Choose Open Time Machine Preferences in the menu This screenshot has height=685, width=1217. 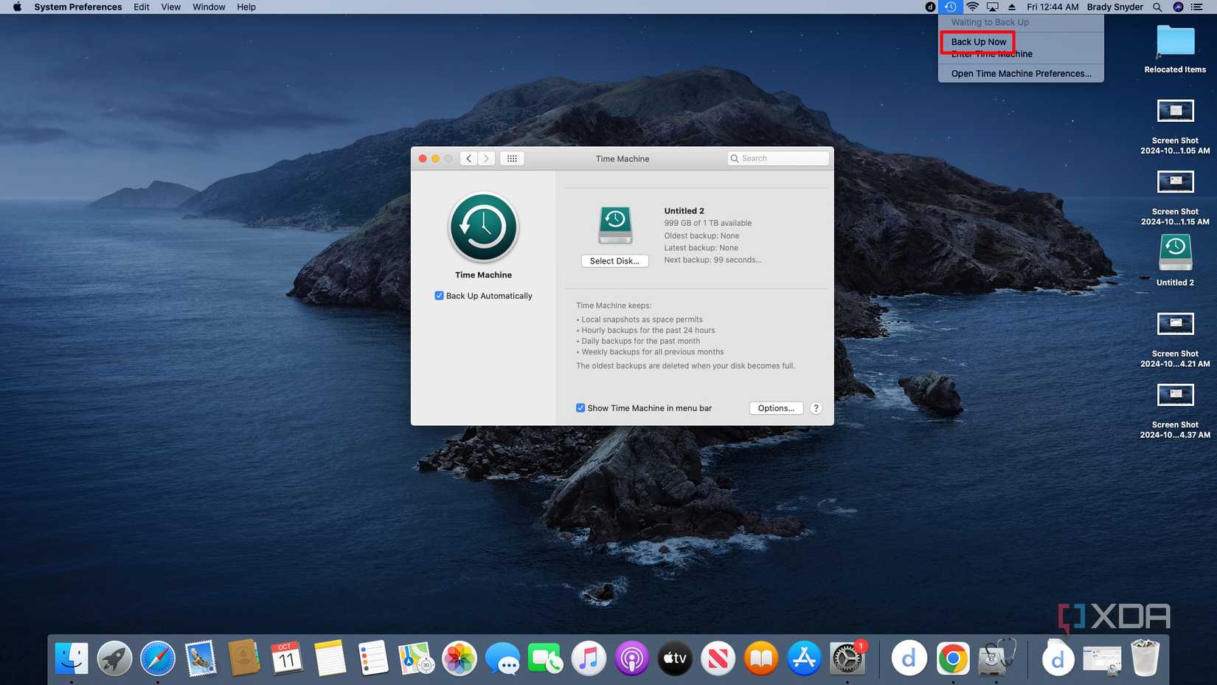tap(1021, 73)
